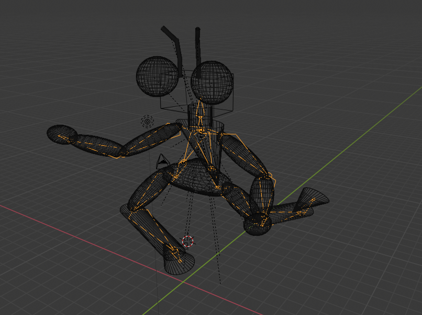Select the camera pyramid object
Viewport: 422px width, 315px height.
point(162,161)
